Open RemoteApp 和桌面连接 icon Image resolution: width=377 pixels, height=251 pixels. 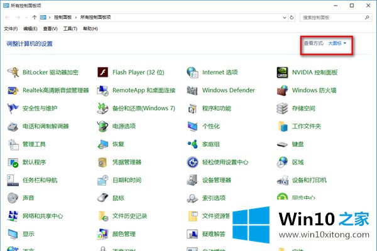(102, 90)
